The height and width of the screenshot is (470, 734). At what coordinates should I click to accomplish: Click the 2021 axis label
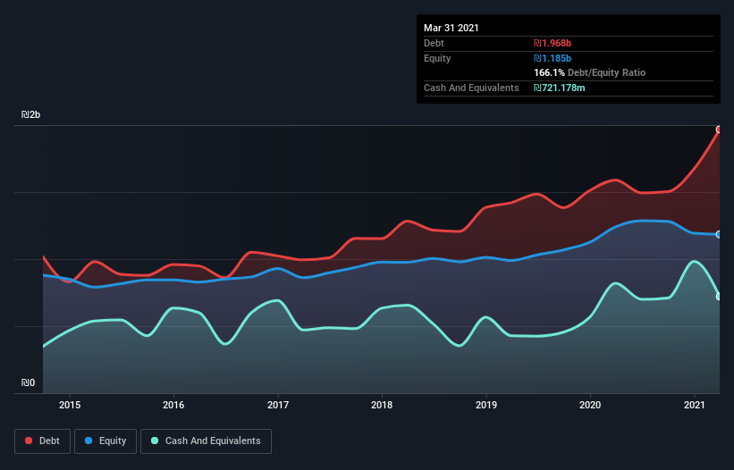[x=694, y=405]
